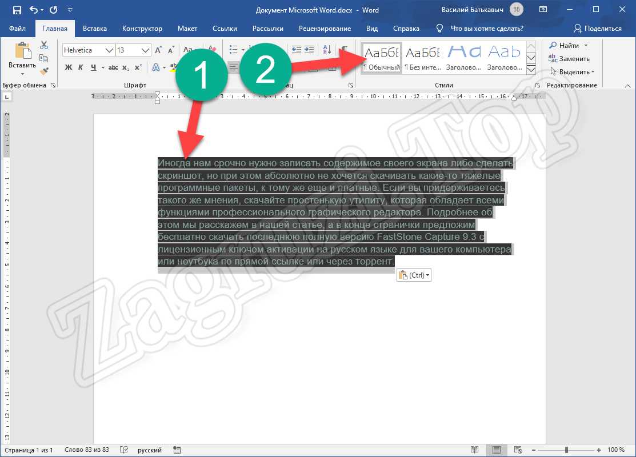The image size is (636, 457).
Task: Click 'Страница 1 из 1' in status bar
Action: [29, 450]
